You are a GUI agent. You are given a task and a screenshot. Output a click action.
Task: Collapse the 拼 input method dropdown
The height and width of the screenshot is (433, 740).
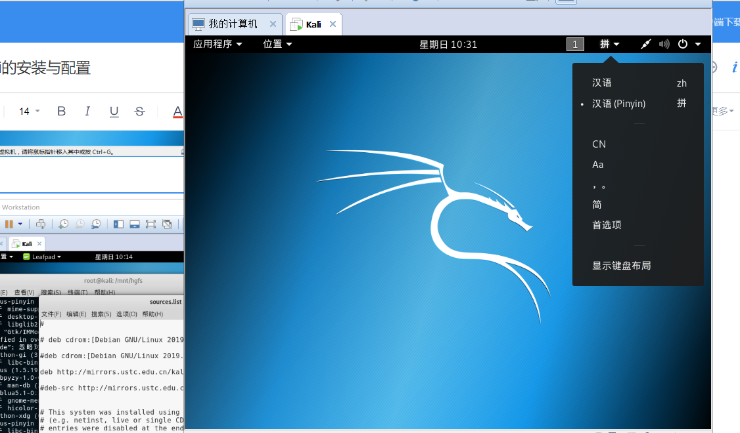coord(609,44)
